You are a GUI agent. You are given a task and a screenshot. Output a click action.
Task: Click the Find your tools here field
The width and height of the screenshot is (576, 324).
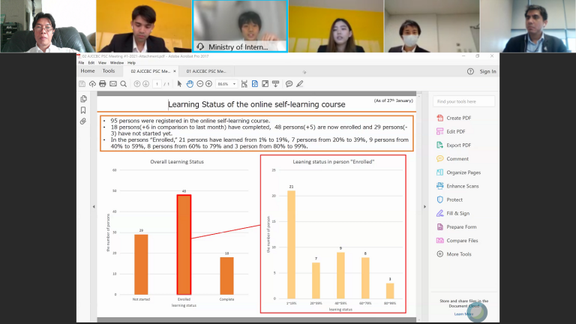click(x=464, y=101)
